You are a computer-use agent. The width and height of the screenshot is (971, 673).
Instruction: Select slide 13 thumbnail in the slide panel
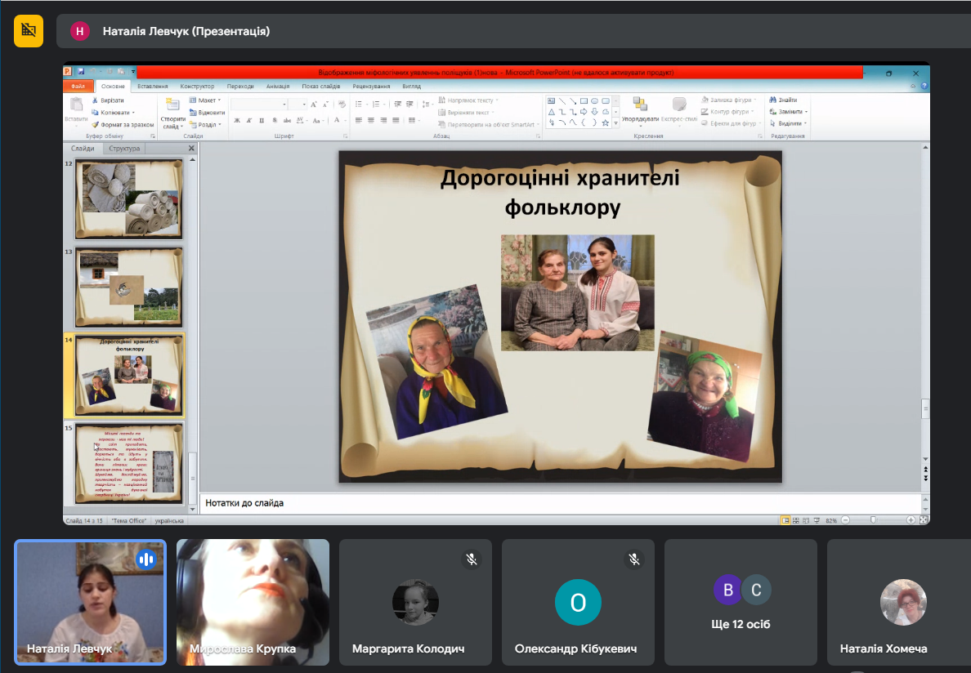[128, 287]
